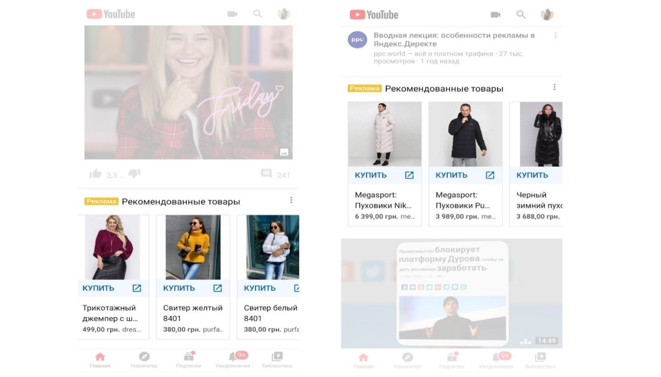661x377 pixels.
Task: Click the ppc channel avatar icon
Action: 357,40
